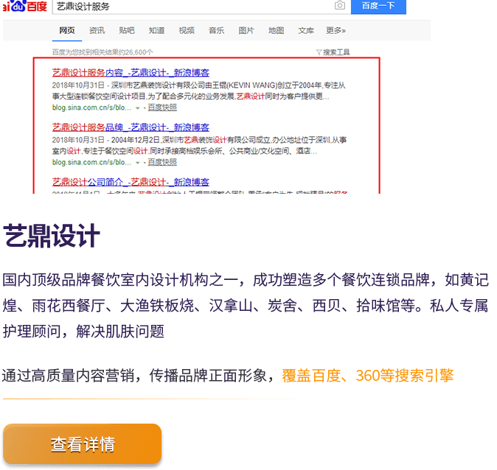The image size is (497, 470).
Task: Open camera image search icon
Action: point(340,5)
